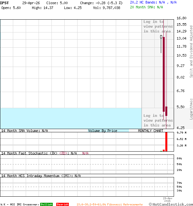Click the light blue Volume By Price band

[71, 118]
